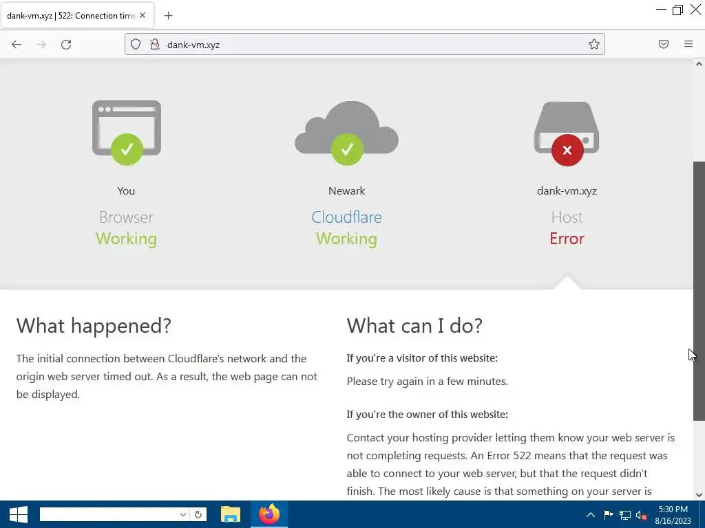Click the red Error status text
The width and height of the screenshot is (705, 528).
[567, 239]
